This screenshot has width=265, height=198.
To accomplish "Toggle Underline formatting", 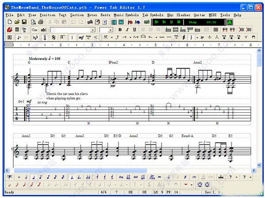I will point(135,30).
